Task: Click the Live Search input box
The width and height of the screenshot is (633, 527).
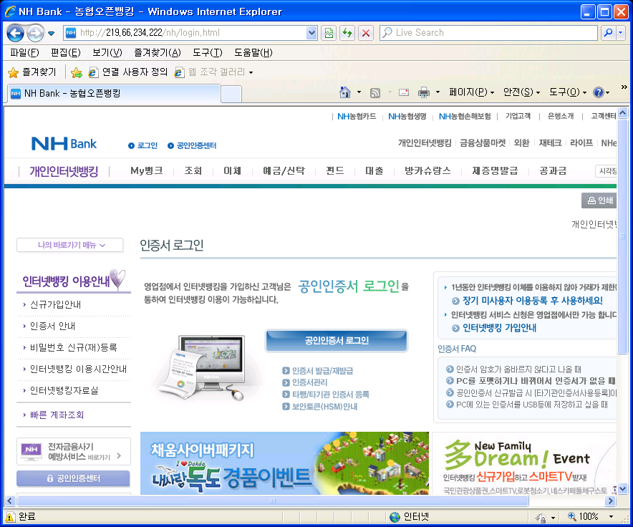Action: [x=488, y=33]
